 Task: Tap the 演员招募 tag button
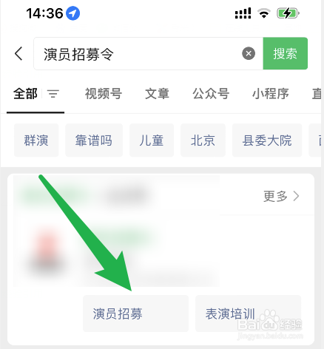tap(135, 314)
